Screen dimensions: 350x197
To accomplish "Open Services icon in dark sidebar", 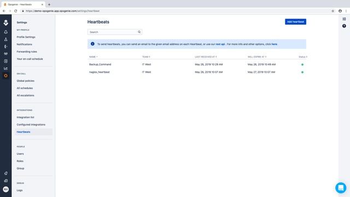I will pos(6,61).
